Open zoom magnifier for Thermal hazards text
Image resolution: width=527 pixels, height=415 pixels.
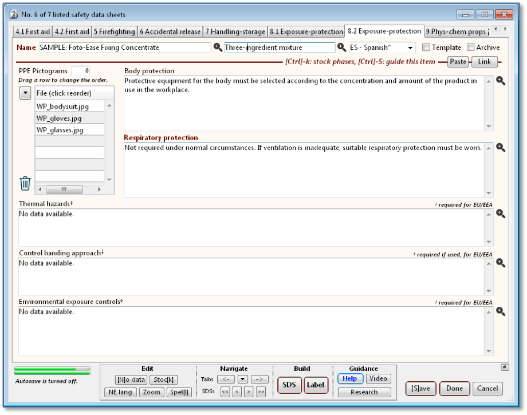point(501,214)
